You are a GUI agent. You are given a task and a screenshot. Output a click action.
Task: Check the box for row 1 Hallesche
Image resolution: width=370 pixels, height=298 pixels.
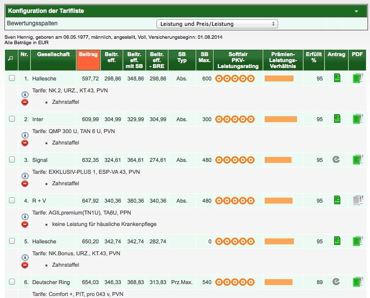[12, 78]
